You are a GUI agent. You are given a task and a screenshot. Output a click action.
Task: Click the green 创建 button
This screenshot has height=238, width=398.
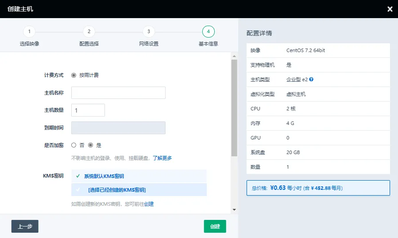point(215,227)
